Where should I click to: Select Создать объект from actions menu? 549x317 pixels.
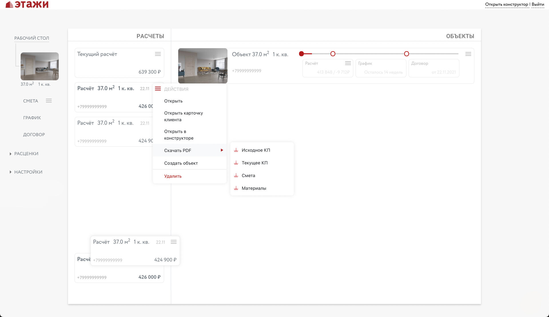click(181, 163)
